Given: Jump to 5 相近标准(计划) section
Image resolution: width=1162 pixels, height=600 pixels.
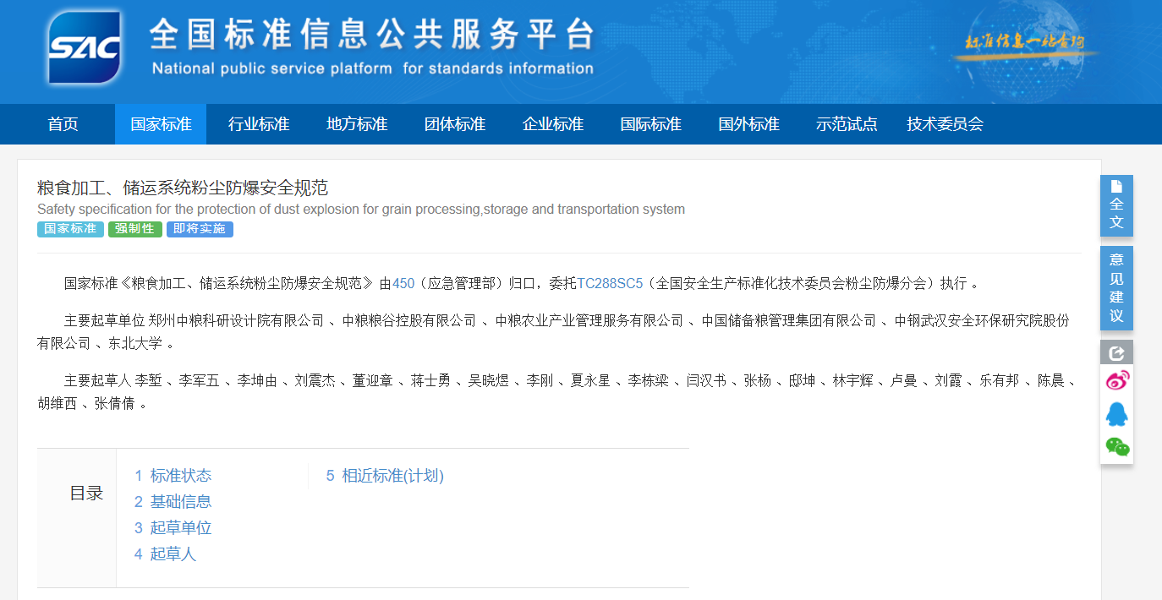Looking at the screenshot, I should pos(385,476).
